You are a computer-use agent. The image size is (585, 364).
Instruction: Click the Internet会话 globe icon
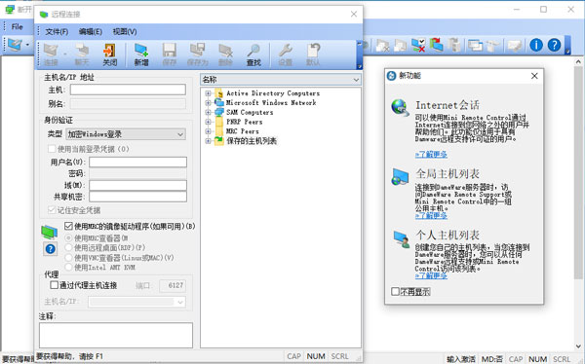tap(400, 108)
